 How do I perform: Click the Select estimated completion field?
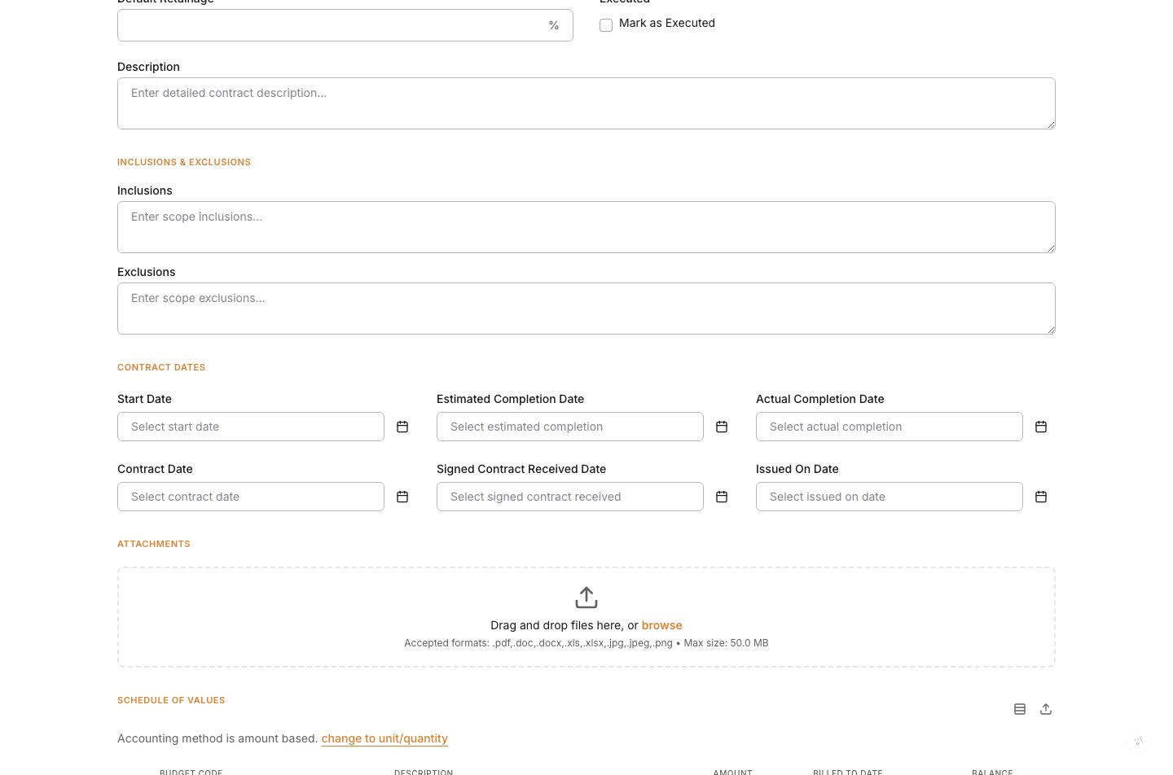570,427
